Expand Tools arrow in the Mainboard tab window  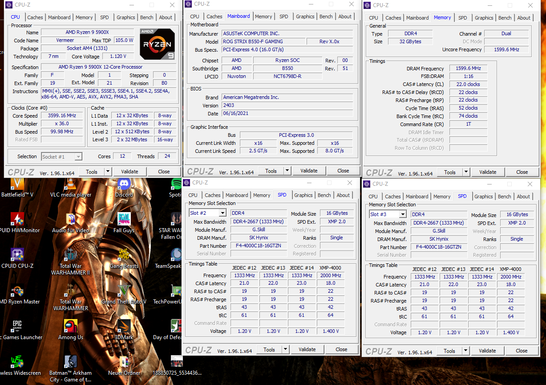tap(287, 171)
